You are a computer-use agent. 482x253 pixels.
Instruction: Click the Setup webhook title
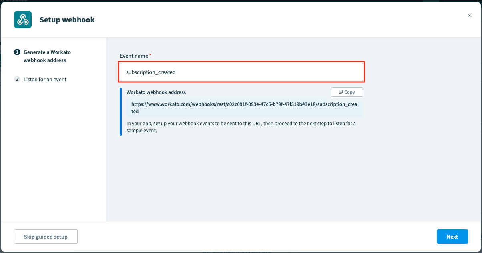point(67,20)
